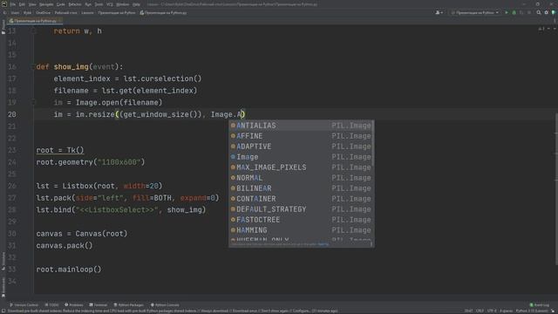
Task: Select CONTAINER from the completion list
Action: (301, 199)
